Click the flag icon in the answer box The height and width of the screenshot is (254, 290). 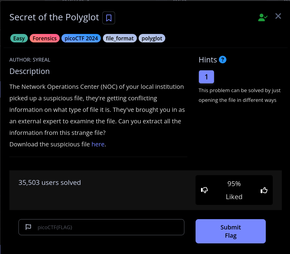(28, 227)
